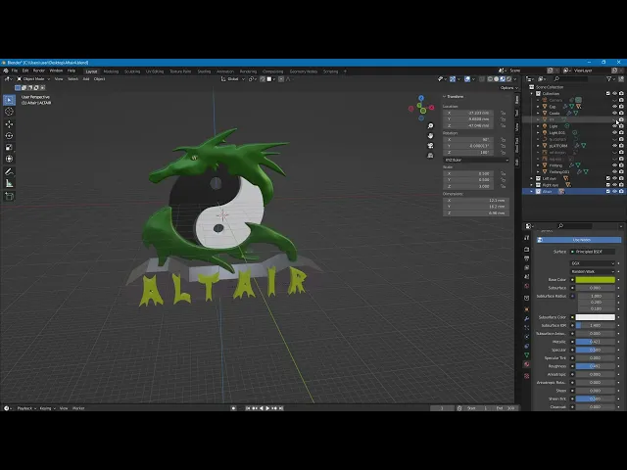Activate the Scale tool
Screen dimensions: 627x470
[x=9, y=148]
